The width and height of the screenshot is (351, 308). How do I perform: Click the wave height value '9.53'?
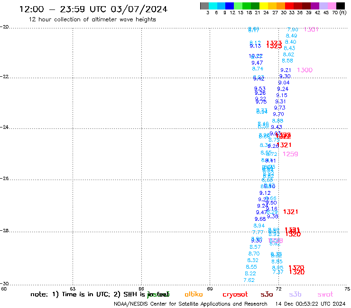pos(259,89)
